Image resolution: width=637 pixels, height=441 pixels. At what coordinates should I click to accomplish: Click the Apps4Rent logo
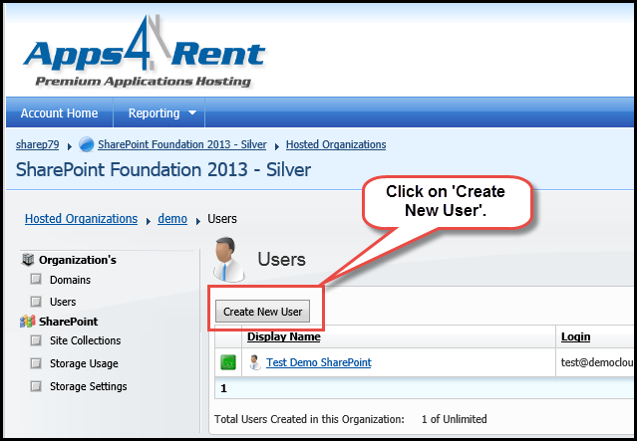[144, 52]
